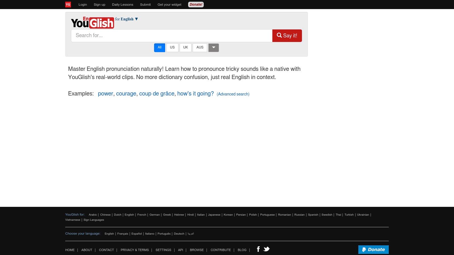Open the Advanced search page

point(233,94)
